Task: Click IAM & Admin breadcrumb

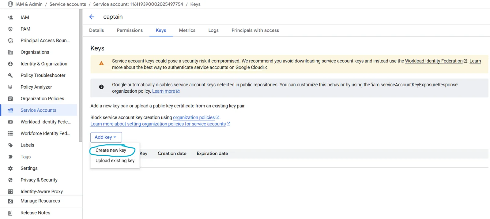Action: tap(29, 4)
